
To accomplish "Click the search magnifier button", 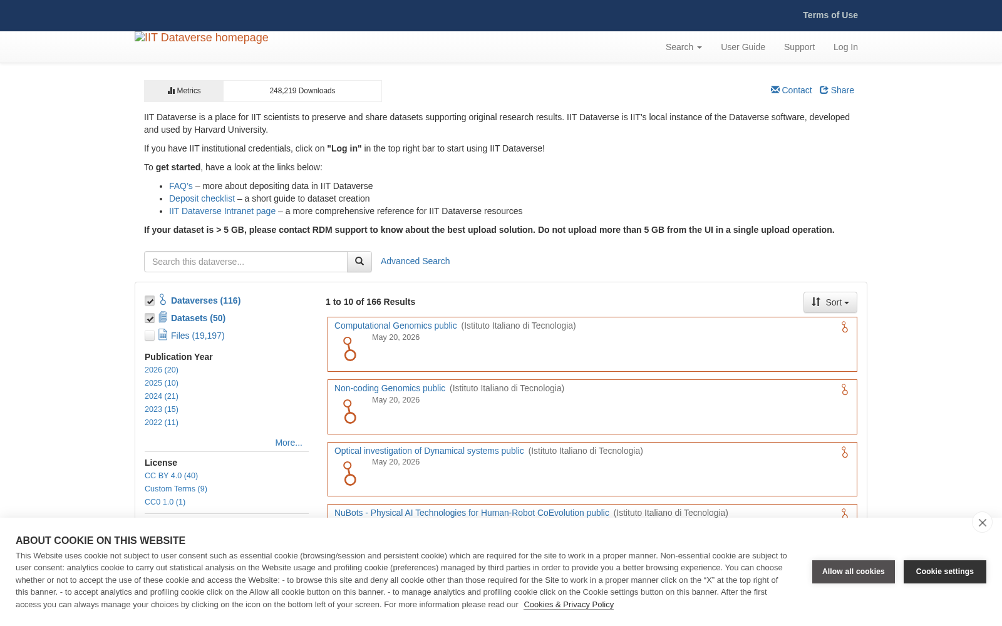I will (x=359, y=262).
